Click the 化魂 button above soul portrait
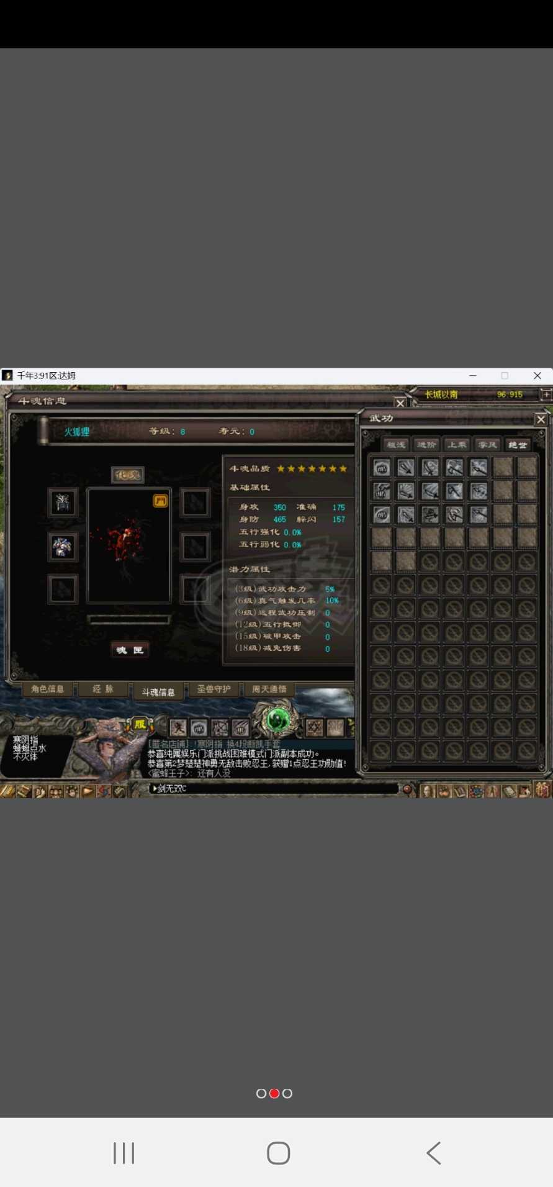The image size is (553, 1187). (x=128, y=475)
